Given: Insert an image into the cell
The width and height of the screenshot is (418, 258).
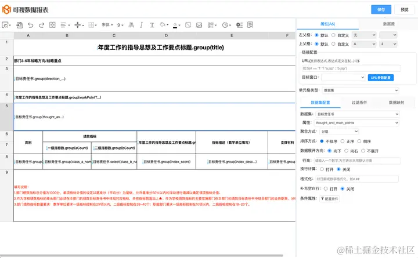Looking at the screenshot, I should [x=199, y=25].
